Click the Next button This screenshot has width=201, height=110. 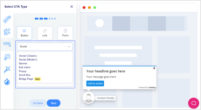coord(54,103)
